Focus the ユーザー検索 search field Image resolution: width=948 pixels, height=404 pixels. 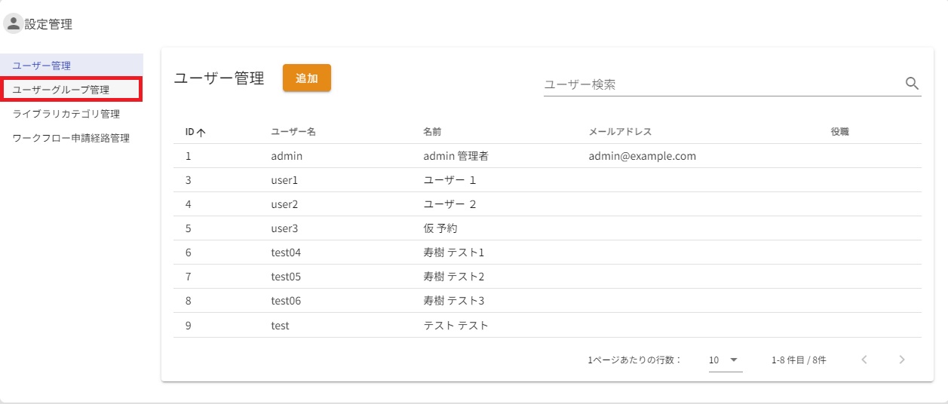click(720, 84)
